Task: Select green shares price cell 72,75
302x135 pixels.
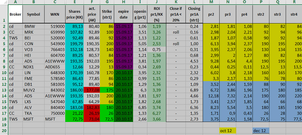Action: pyautogui.click(x=75, y=119)
